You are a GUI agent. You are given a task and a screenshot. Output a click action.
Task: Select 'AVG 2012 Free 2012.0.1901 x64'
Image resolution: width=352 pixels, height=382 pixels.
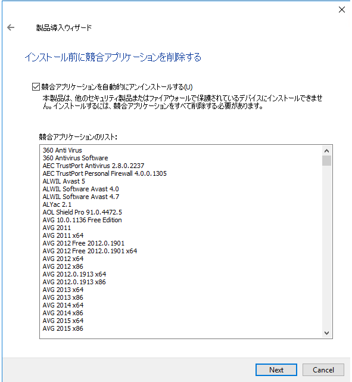pyautogui.click(x=90, y=251)
